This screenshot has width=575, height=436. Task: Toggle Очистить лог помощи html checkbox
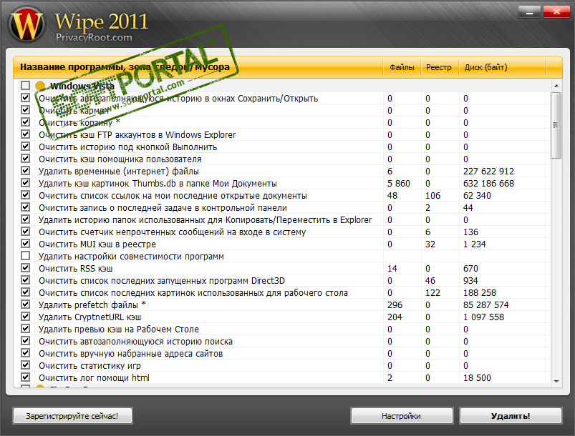pos(25,377)
